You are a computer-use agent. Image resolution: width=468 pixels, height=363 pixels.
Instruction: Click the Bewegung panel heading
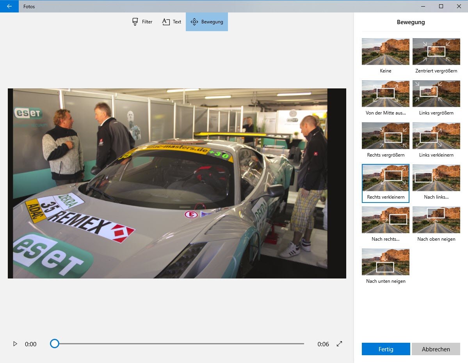(x=411, y=22)
